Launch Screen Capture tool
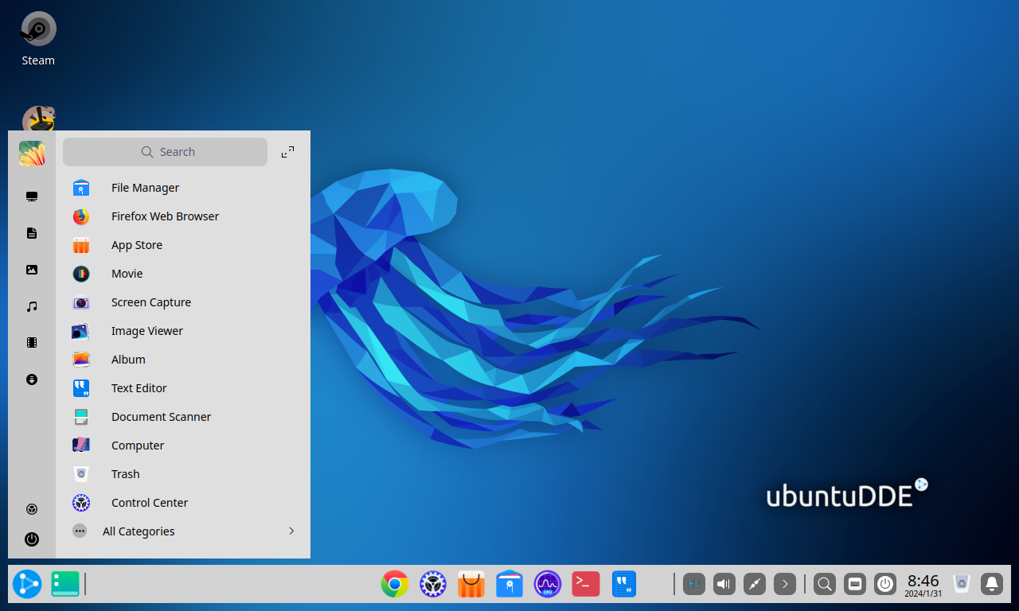This screenshot has height=611, width=1019. click(182, 302)
